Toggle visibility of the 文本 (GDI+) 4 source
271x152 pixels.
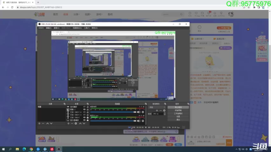(x=84, y=112)
